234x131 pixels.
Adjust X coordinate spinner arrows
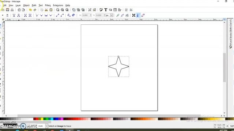[x=91, y=15]
